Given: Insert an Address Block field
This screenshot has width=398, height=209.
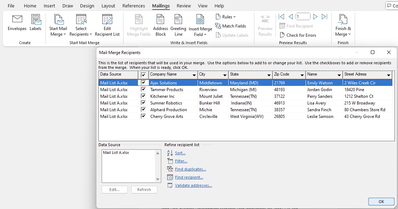Looking at the screenshot, I should tap(161, 25).
